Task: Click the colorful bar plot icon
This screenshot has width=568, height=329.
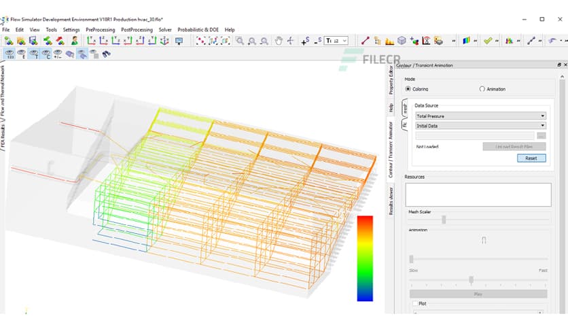Action: [x=510, y=41]
